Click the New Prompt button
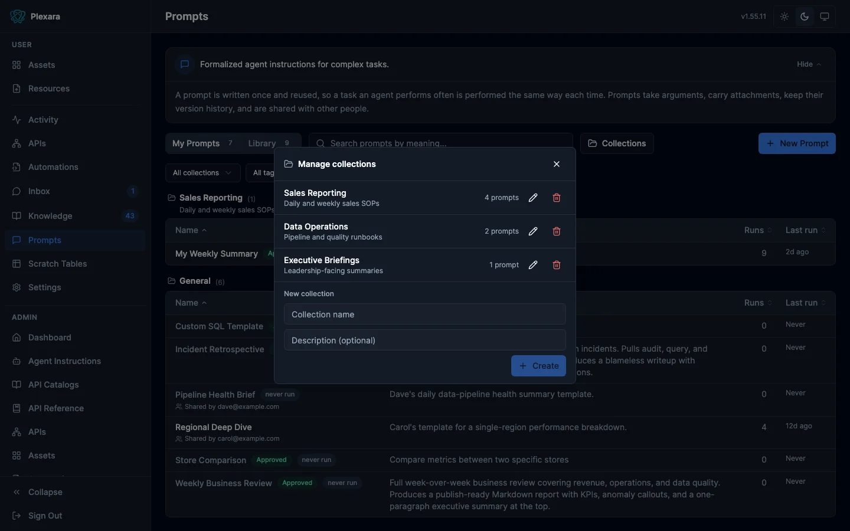 click(x=797, y=143)
